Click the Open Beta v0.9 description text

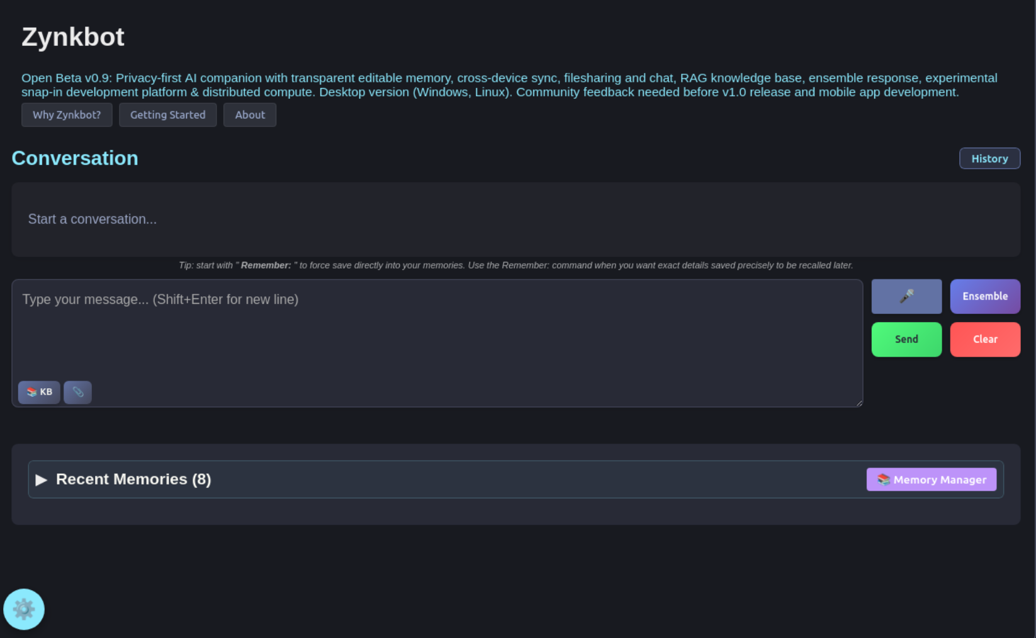tap(509, 85)
